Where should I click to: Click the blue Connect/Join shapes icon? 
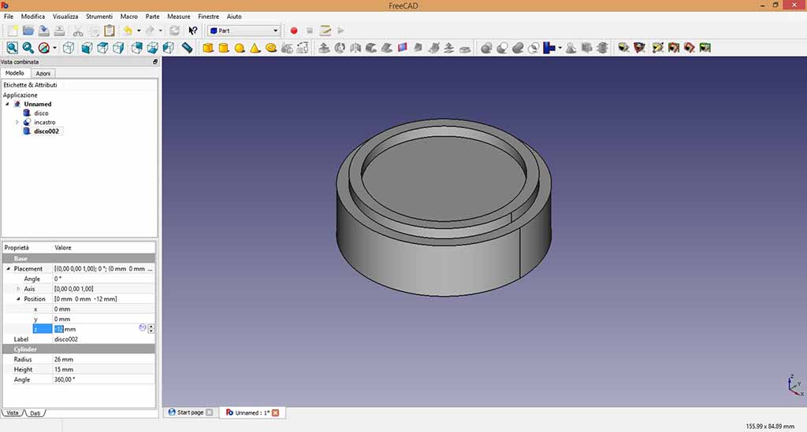coord(549,48)
